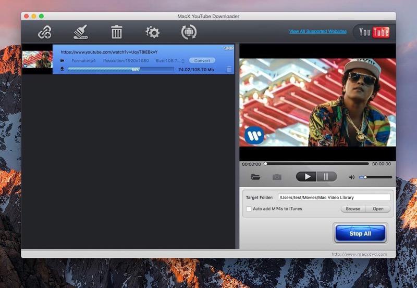Click the YouTube logo button
Viewport: 417px width, 288px height.
tap(374, 32)
